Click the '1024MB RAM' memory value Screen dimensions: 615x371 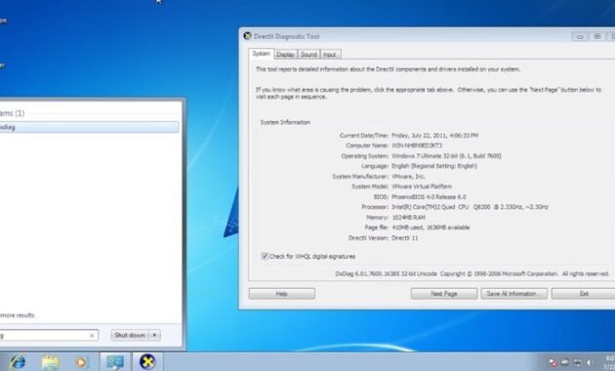tap(408, 218)
